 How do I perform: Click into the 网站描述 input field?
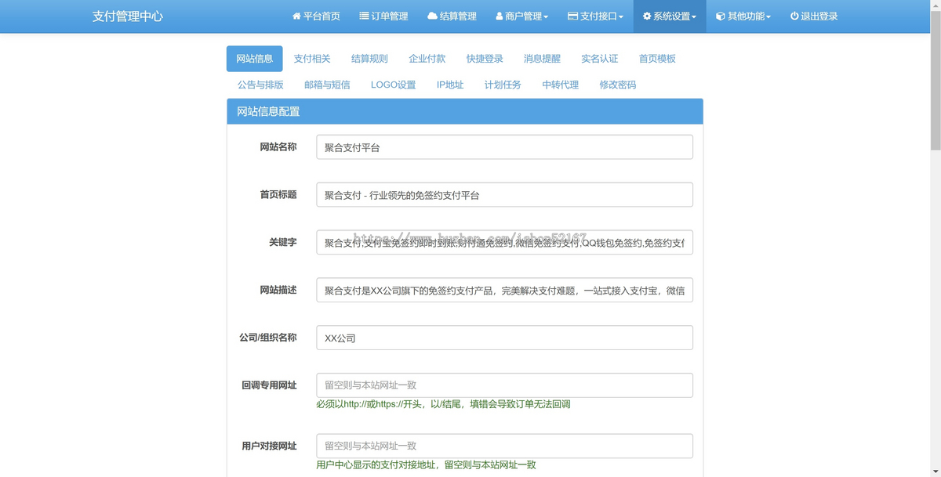point(504,290)
